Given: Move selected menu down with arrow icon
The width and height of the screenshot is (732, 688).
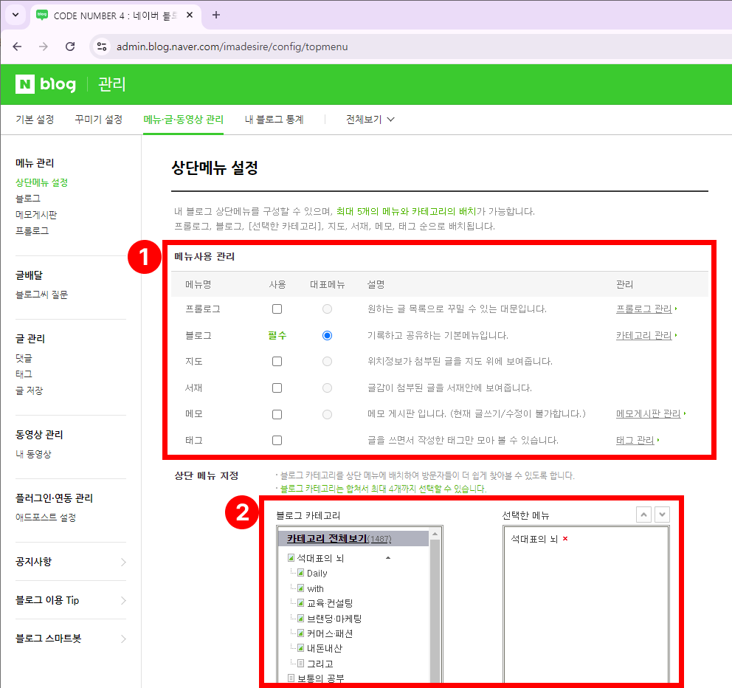Looking at the screenshot, I should (662, 515).
